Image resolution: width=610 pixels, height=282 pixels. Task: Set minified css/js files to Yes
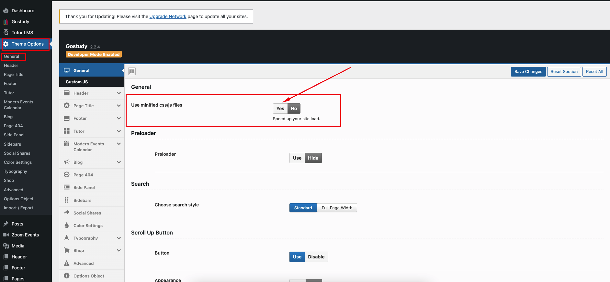point(280,109)
